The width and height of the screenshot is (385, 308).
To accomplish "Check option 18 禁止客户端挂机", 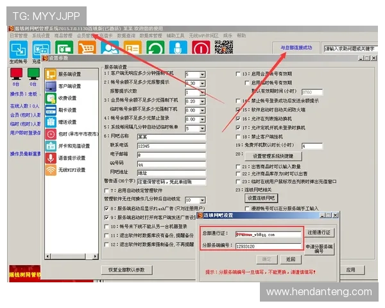I will [237, 137].
